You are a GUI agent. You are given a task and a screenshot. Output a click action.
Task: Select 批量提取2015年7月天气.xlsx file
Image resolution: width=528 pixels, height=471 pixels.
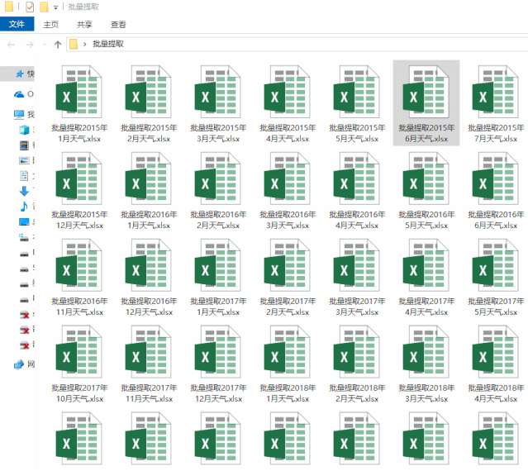(496, 103)
